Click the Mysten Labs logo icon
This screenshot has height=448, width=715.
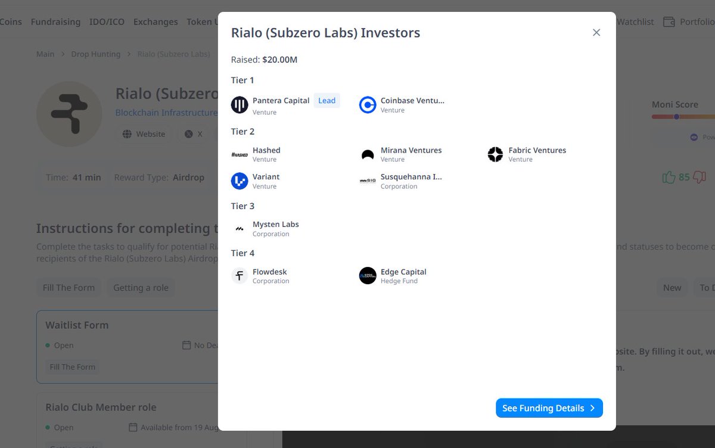240,229
